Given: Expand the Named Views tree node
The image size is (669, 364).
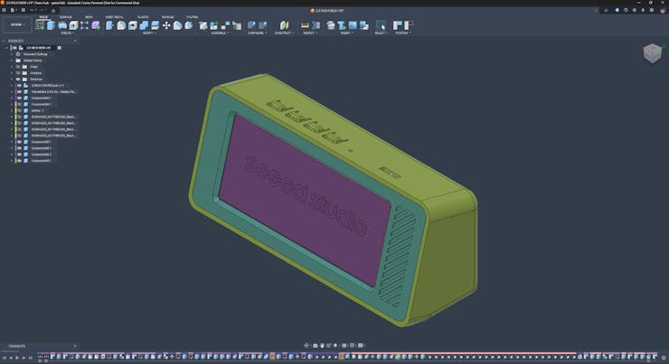Looking at the screenshot, I should [12, 61].
